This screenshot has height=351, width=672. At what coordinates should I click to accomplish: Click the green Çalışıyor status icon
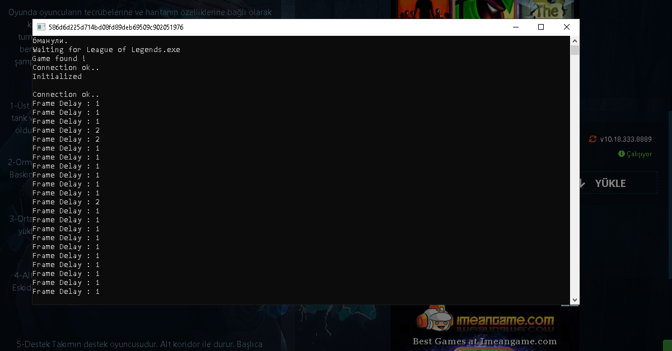click(x=621, y=153)
